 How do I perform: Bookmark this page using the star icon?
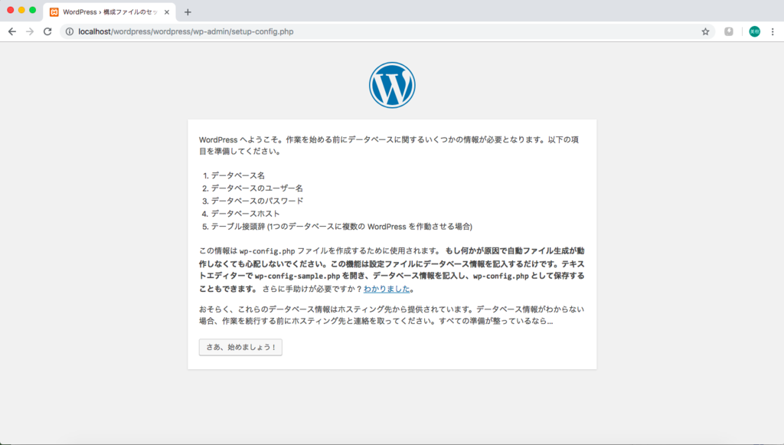(x=704, y=31)
